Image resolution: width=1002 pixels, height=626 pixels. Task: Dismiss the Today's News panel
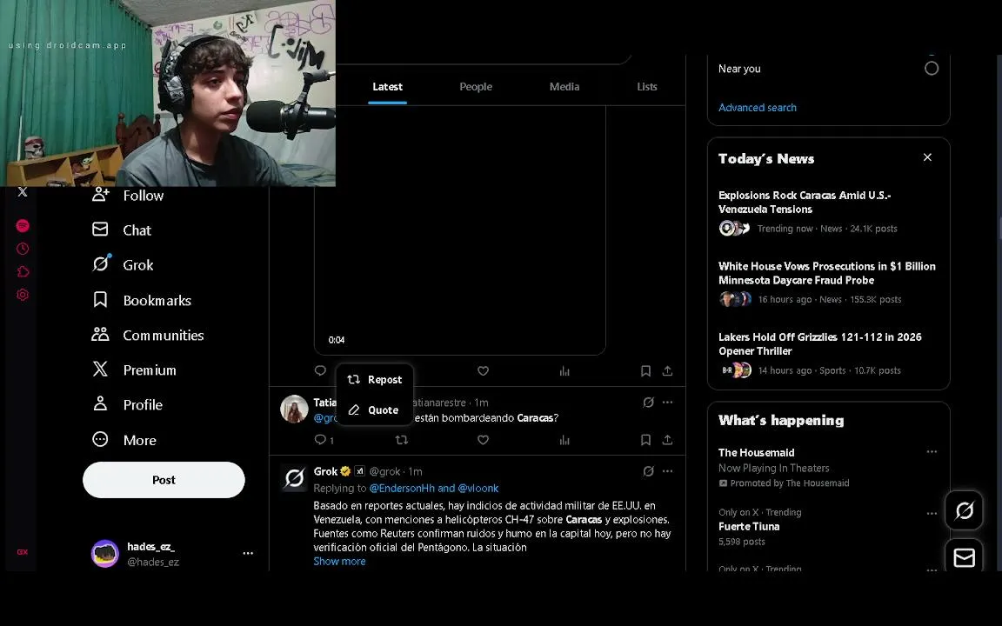click(x=927, y=157)
